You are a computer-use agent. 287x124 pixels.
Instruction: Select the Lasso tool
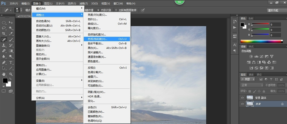pyautogui.click(x=4, y=28)
